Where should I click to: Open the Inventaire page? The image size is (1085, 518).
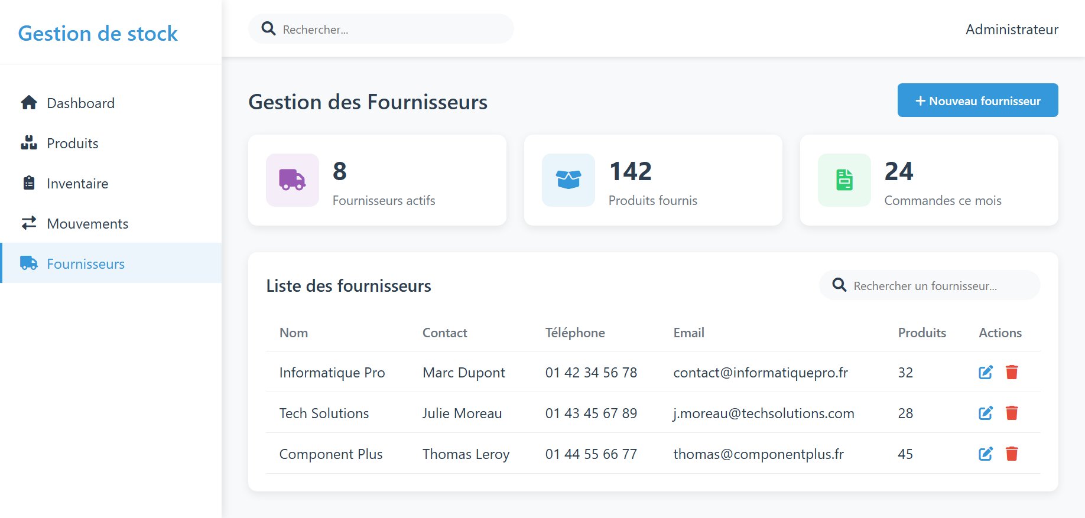[77, 184]
